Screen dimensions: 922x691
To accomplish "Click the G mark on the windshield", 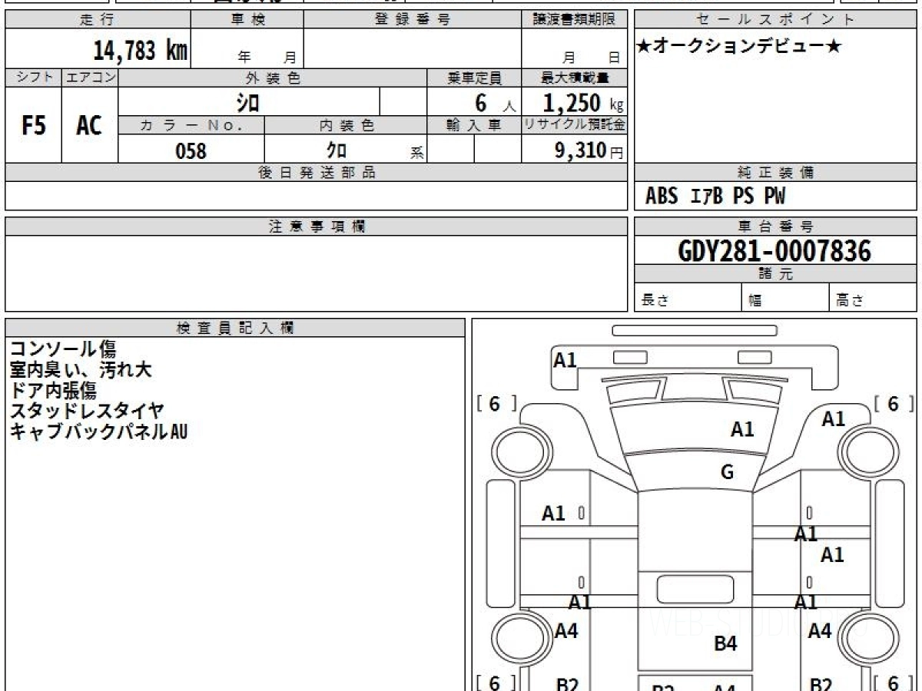I will click(727, 472).
